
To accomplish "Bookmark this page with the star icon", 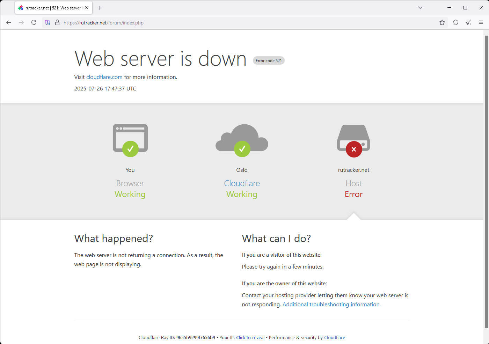I will [442, 23].
